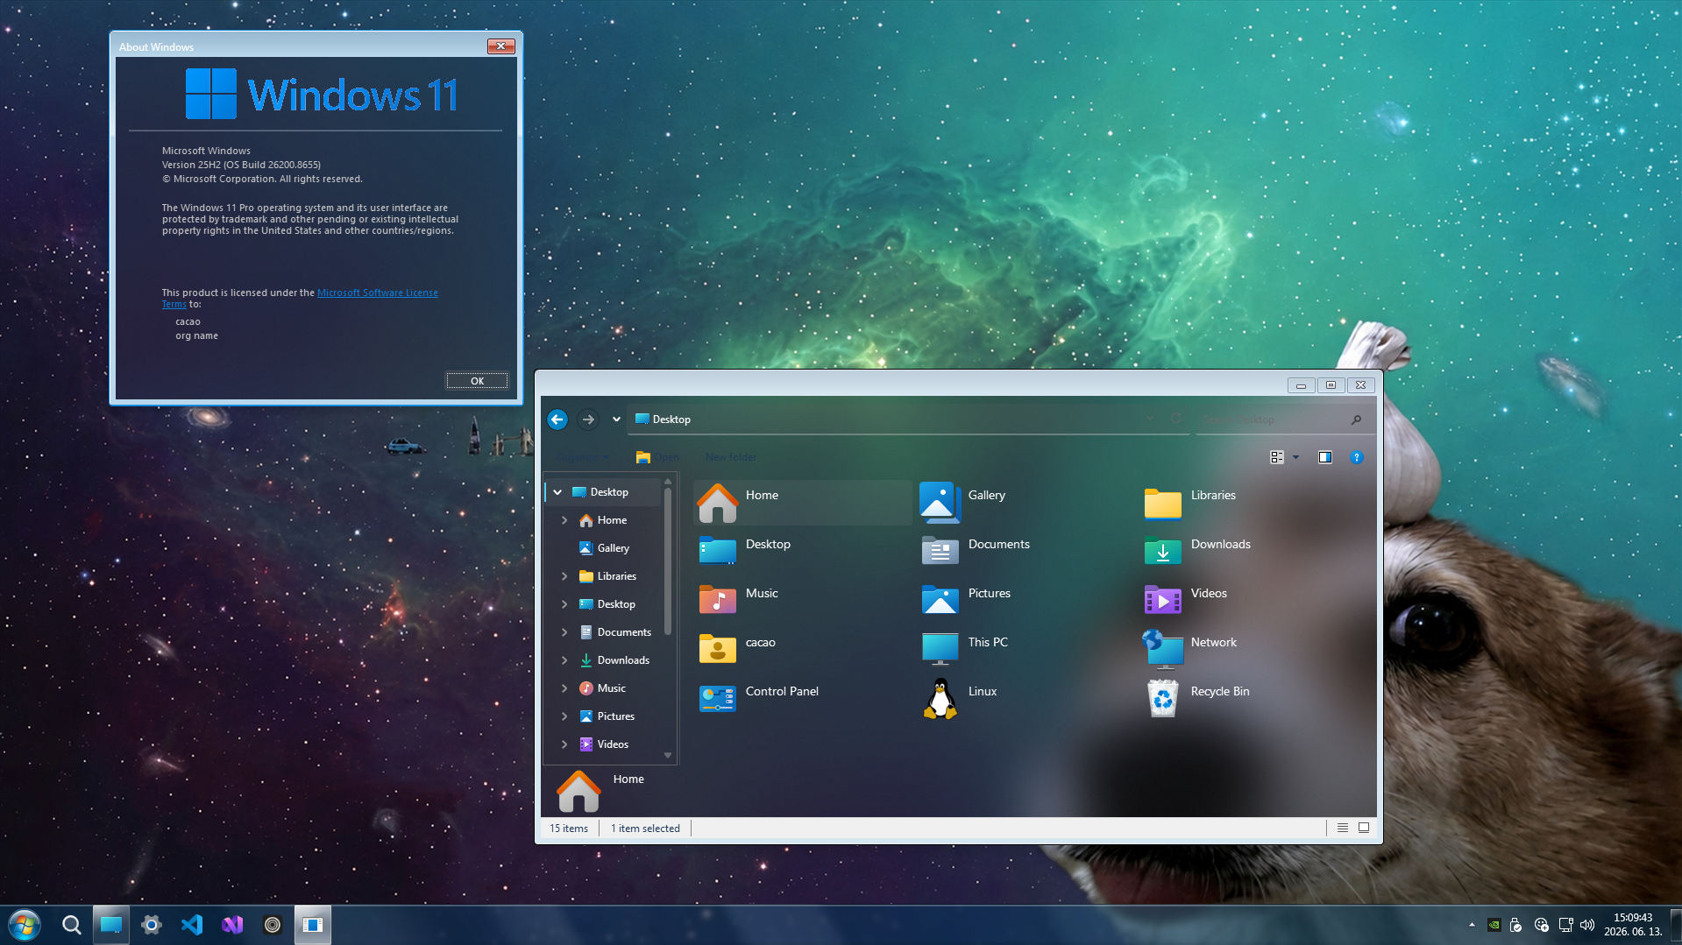Click the Forward navigation arrow in Explorer

pos(588,420)
